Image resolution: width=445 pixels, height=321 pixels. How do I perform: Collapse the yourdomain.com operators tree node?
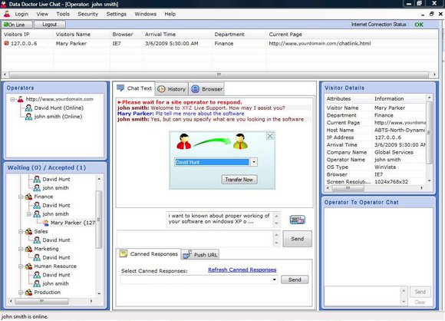(12, 99)
